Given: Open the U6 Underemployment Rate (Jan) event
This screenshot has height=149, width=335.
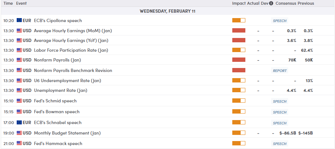Looking at the screenshot, I should pos(68,80).
